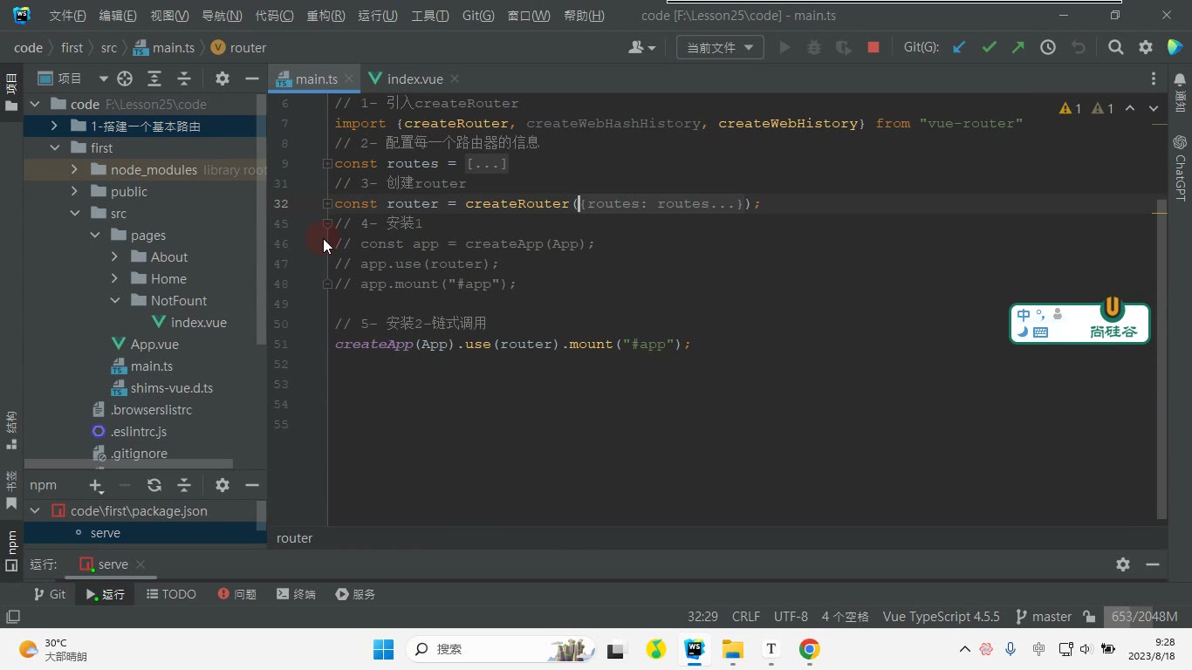Expand the node_modules folder
Image resolution: width=1192 pixels, height=670 pixels.
75,169
